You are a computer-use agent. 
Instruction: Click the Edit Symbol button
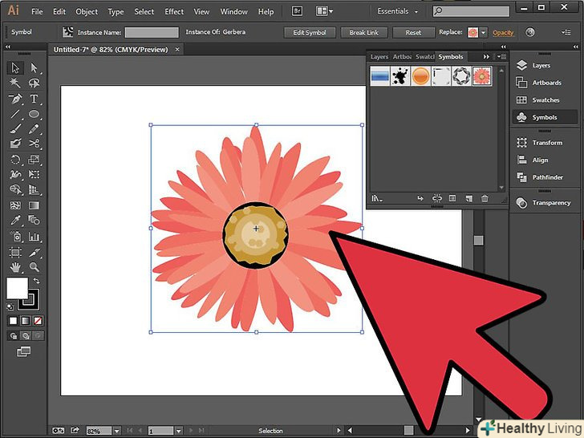[310, 33]
